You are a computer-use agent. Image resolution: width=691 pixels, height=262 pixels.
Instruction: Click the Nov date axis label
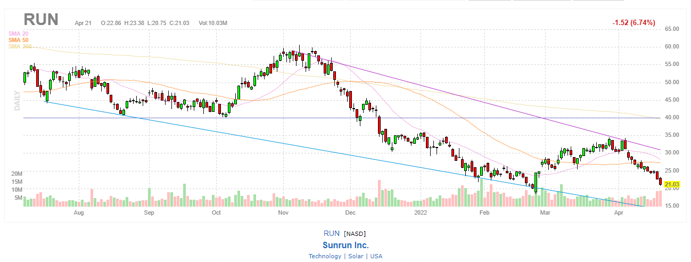point(283,213)
